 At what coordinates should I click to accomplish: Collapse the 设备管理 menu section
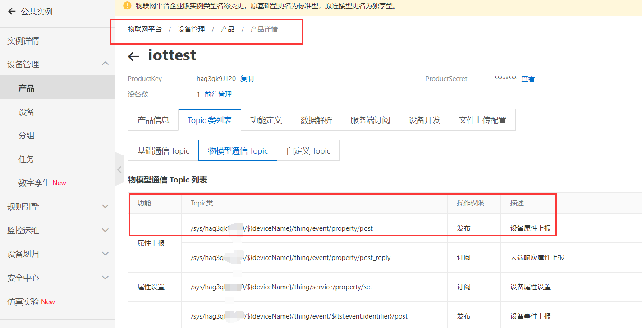point(105,64)
